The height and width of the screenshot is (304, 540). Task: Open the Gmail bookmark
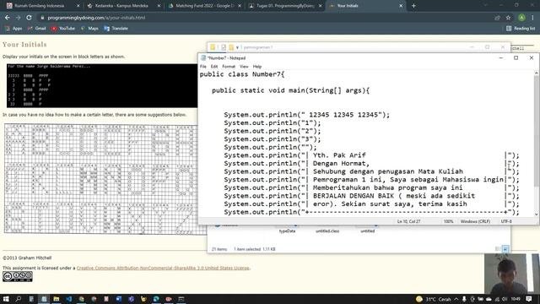tap(36, 29)
